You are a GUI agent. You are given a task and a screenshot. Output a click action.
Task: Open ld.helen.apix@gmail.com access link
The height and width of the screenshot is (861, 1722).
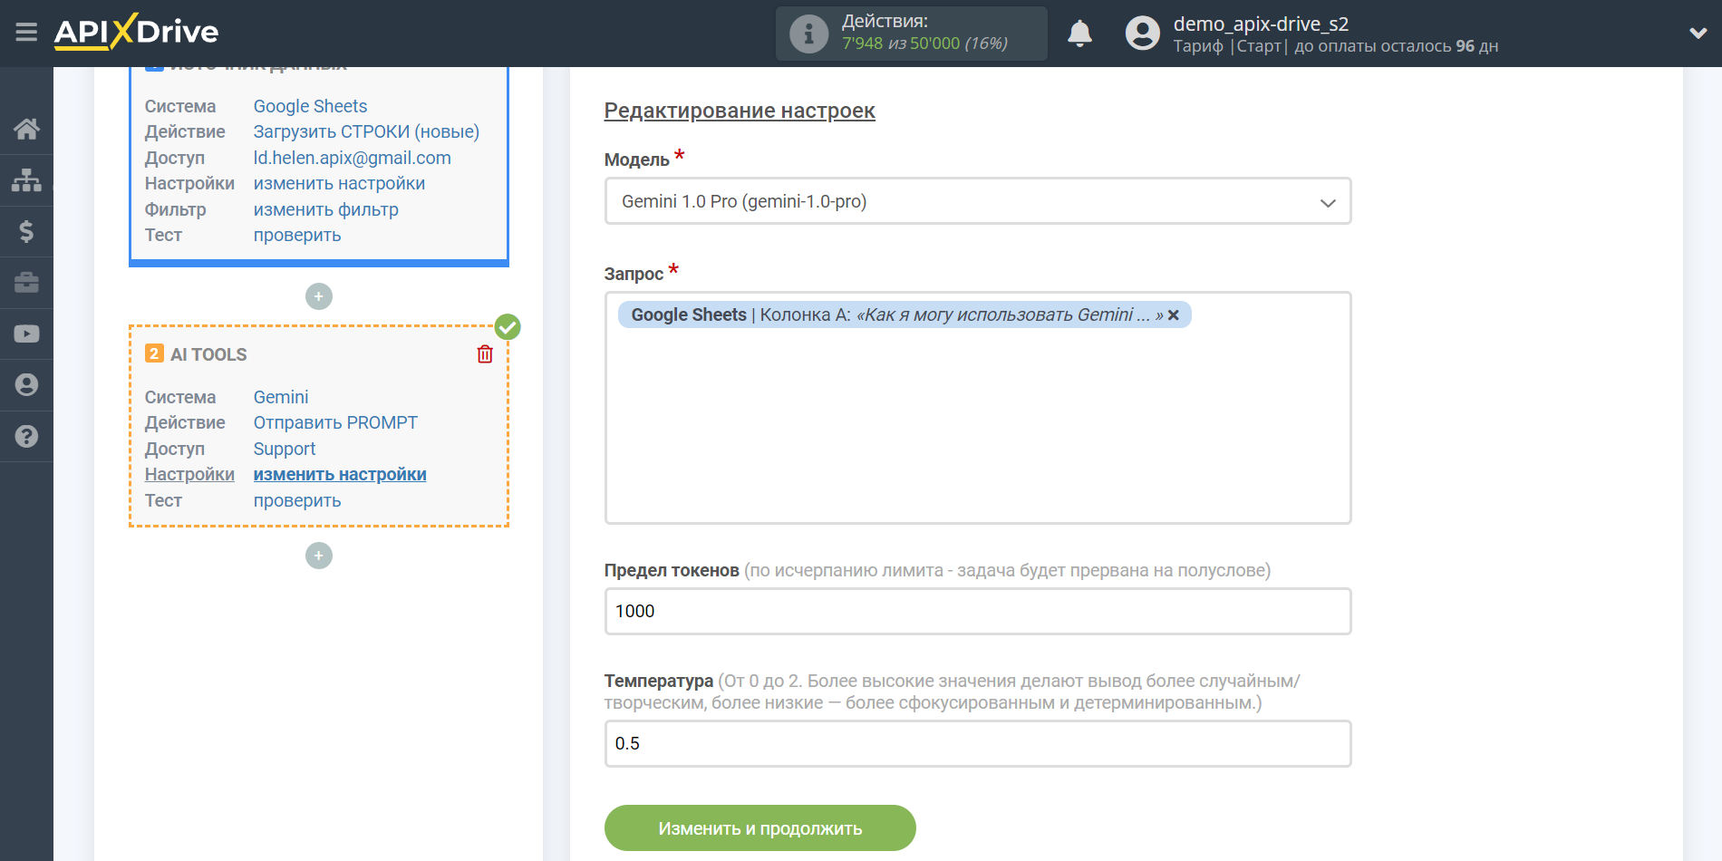point(352,158)
